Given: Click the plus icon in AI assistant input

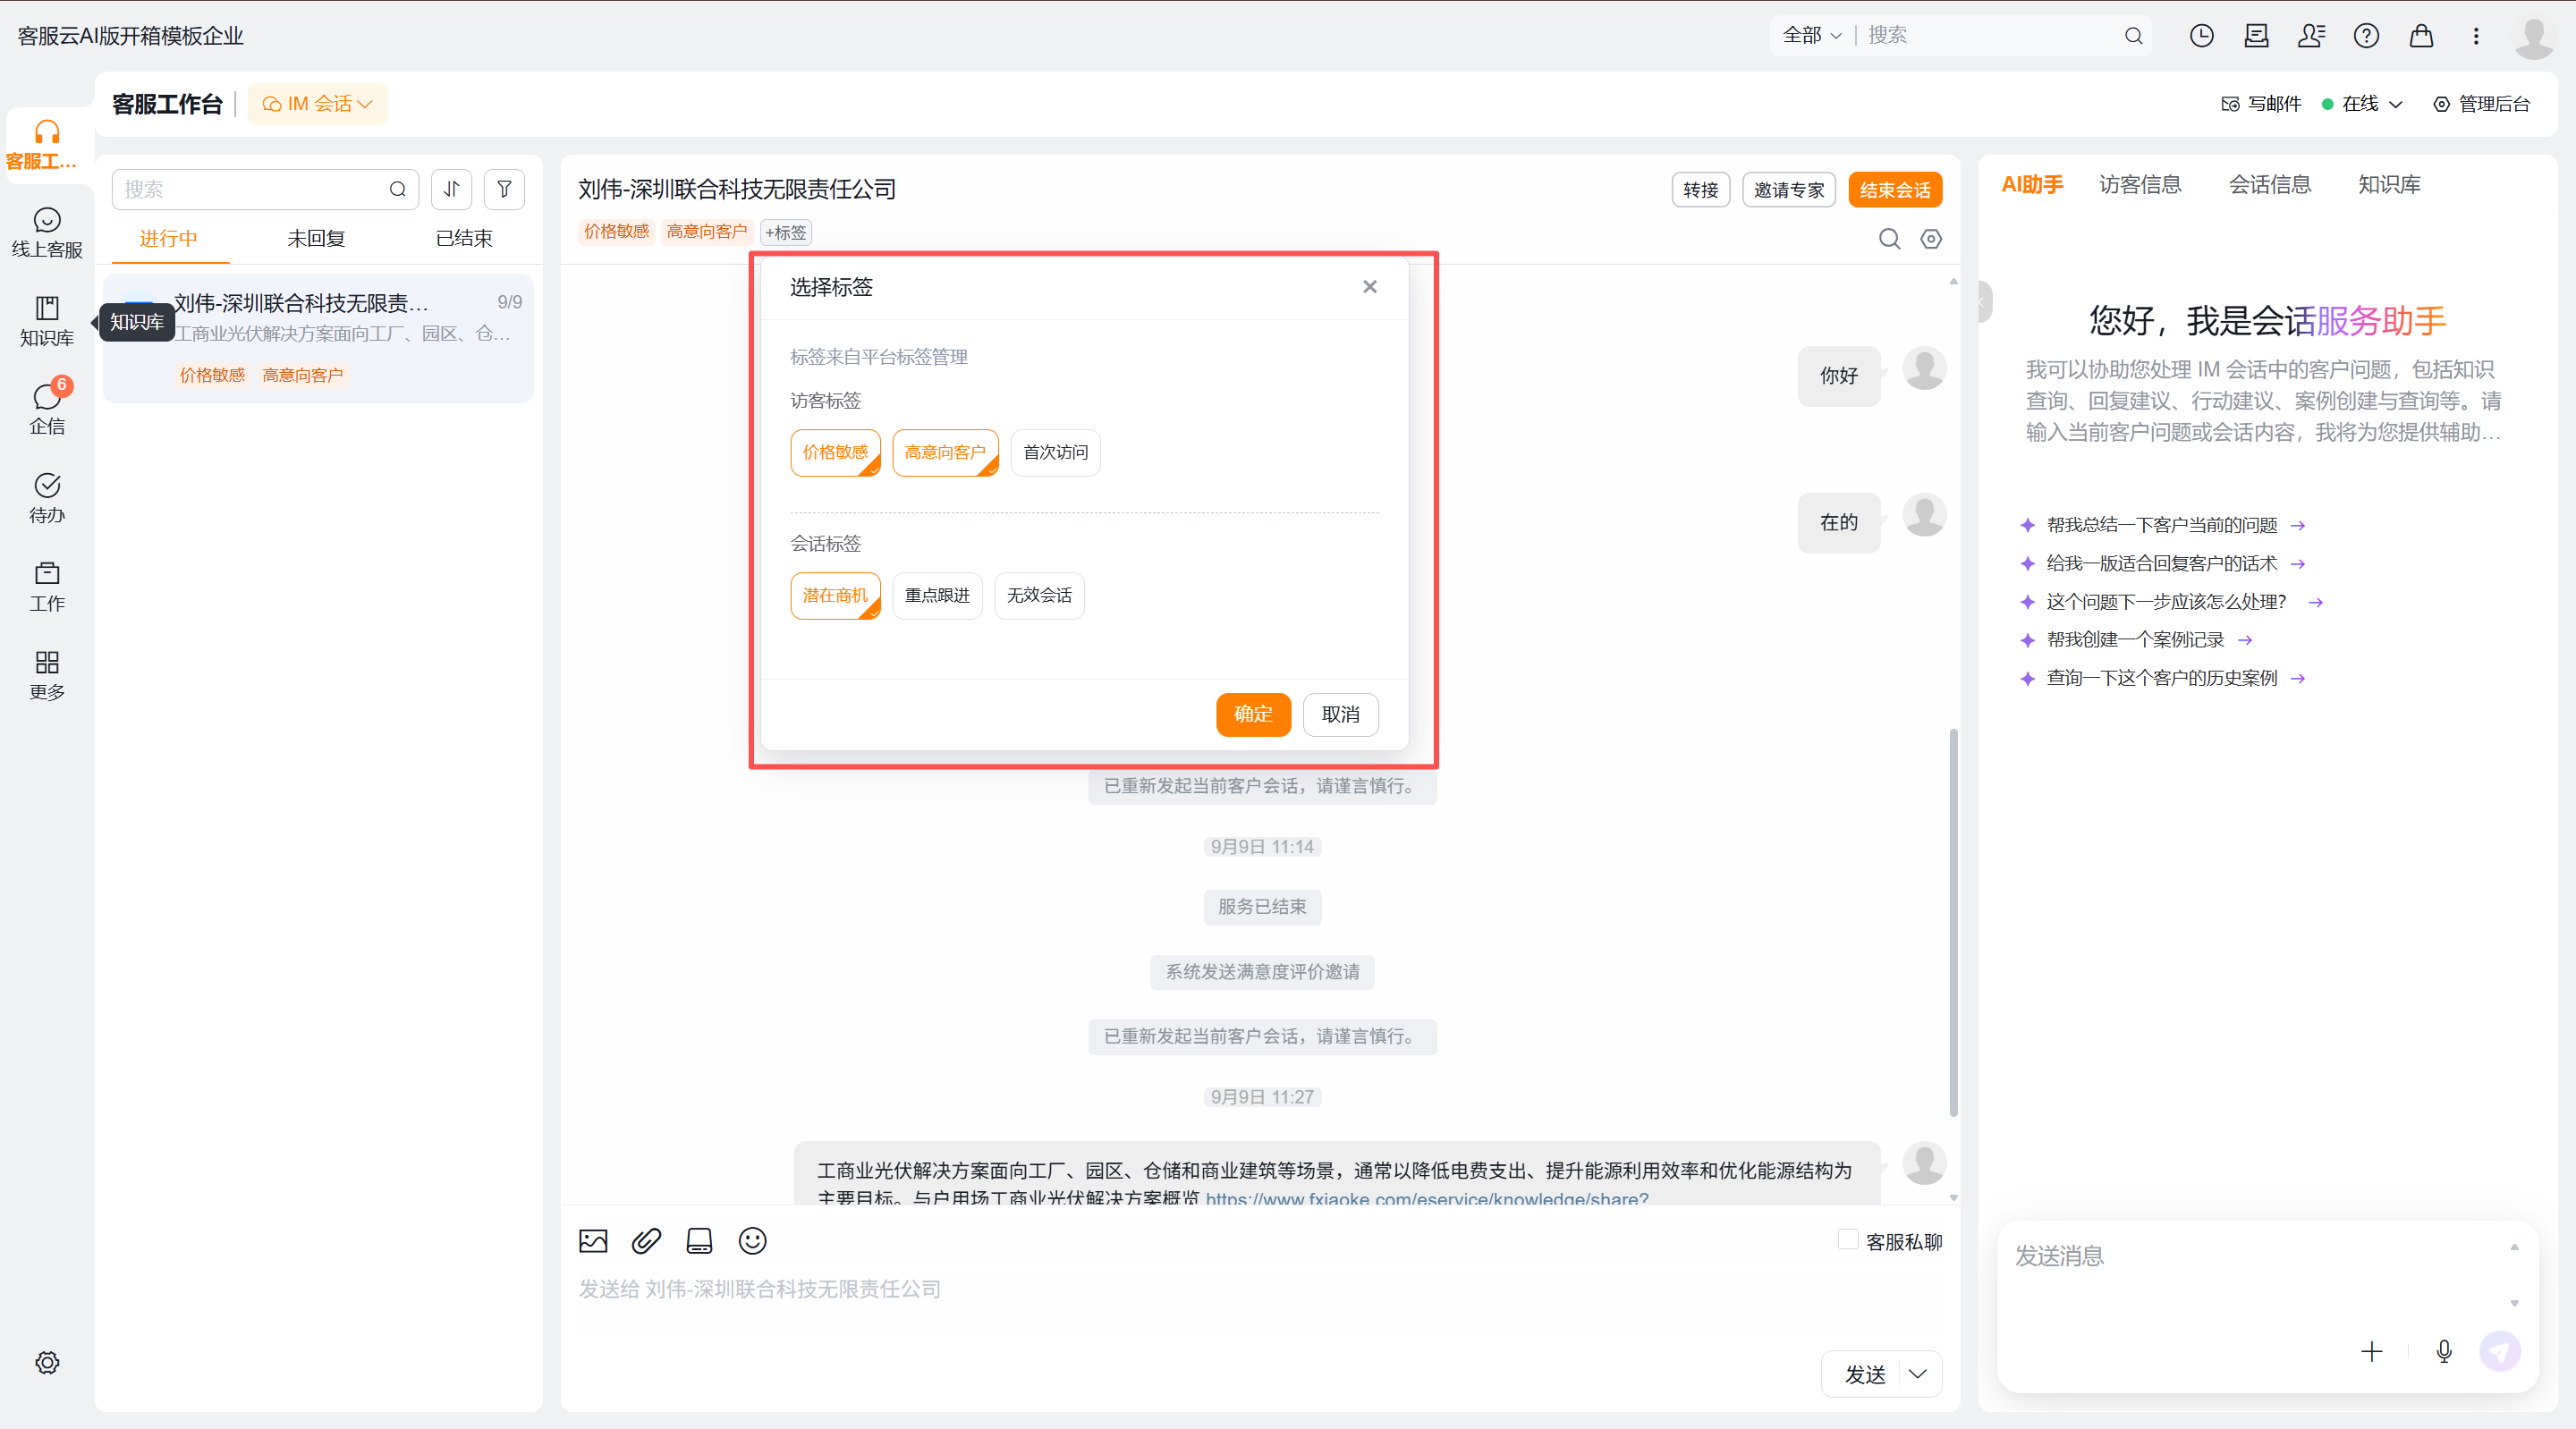Looking at the screenshot, I should coord(2371,1352).
